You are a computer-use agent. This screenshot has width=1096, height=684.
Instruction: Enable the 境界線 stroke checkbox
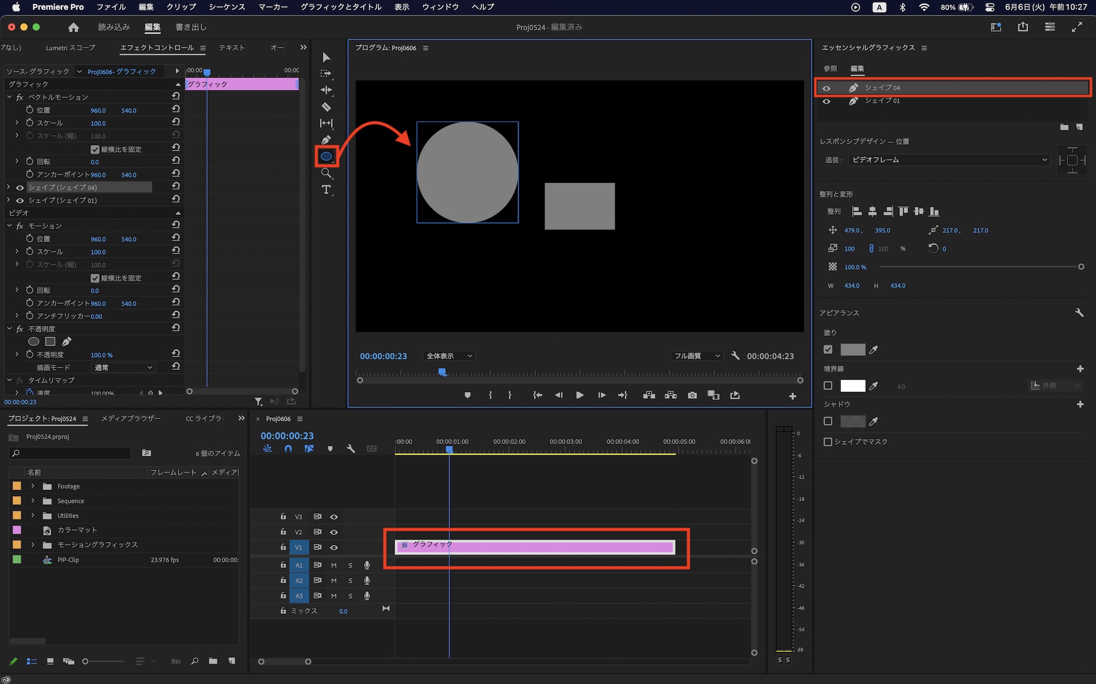tap(828, 386)
